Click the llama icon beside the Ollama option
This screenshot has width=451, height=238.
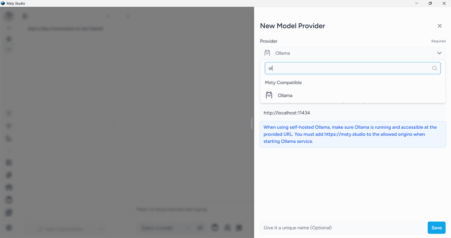coord(269,95)
